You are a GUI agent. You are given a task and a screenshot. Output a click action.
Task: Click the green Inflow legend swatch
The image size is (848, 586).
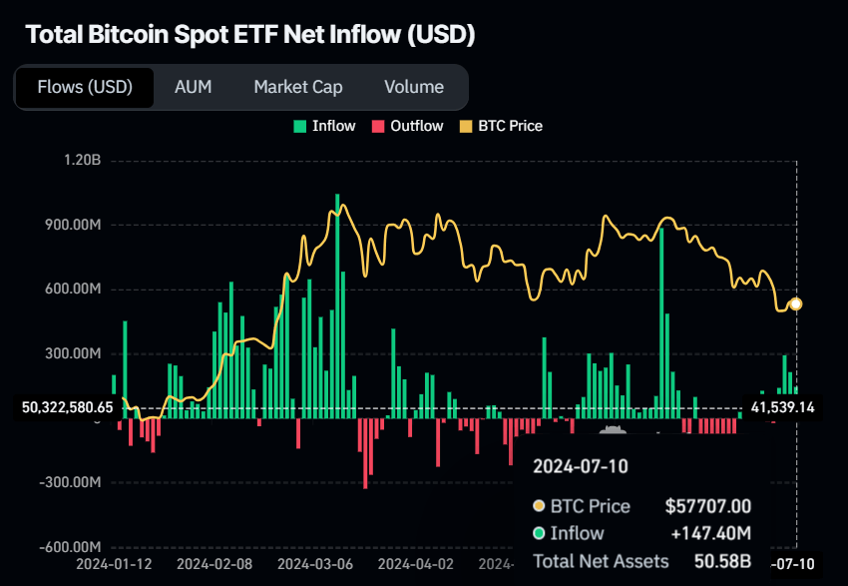[298, 126]
